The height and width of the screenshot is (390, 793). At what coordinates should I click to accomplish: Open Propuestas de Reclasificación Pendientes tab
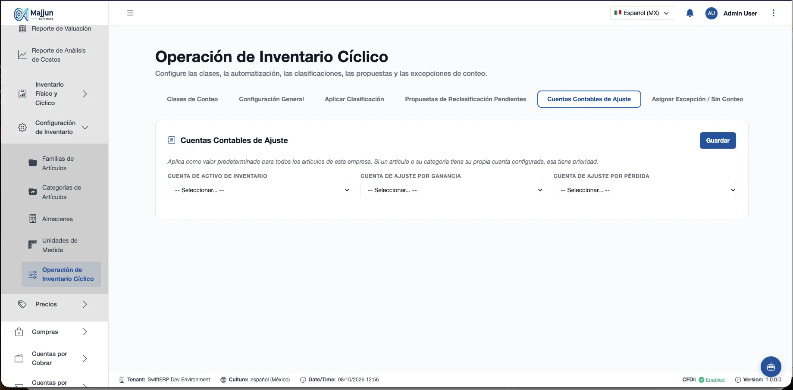tap(466, 99)
